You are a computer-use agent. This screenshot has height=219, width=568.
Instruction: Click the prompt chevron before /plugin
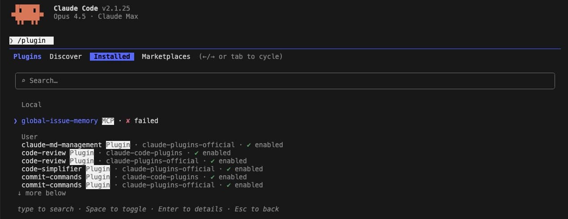click(x=11, y=41)
